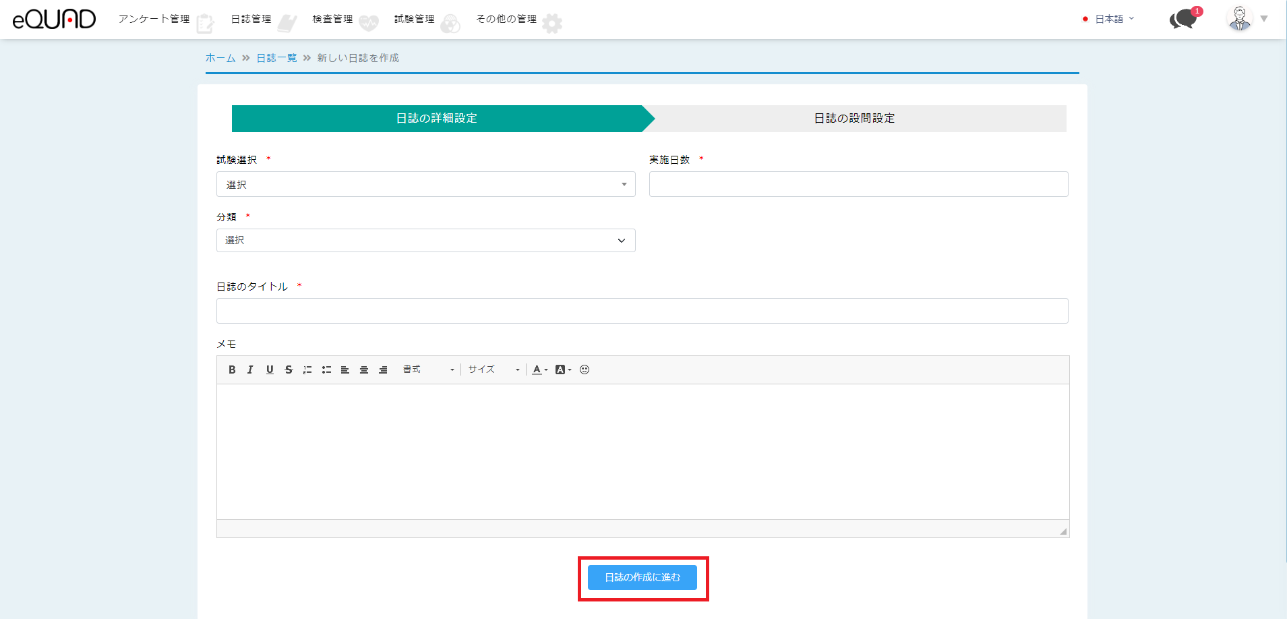Expand the 分類 select box
The image size is (1287, 619).
pos(425,241)
